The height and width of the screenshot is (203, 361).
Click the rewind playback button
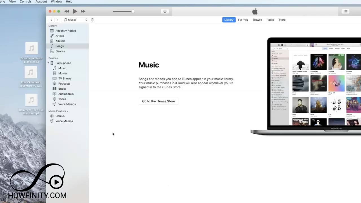click(x=67, y=11)
